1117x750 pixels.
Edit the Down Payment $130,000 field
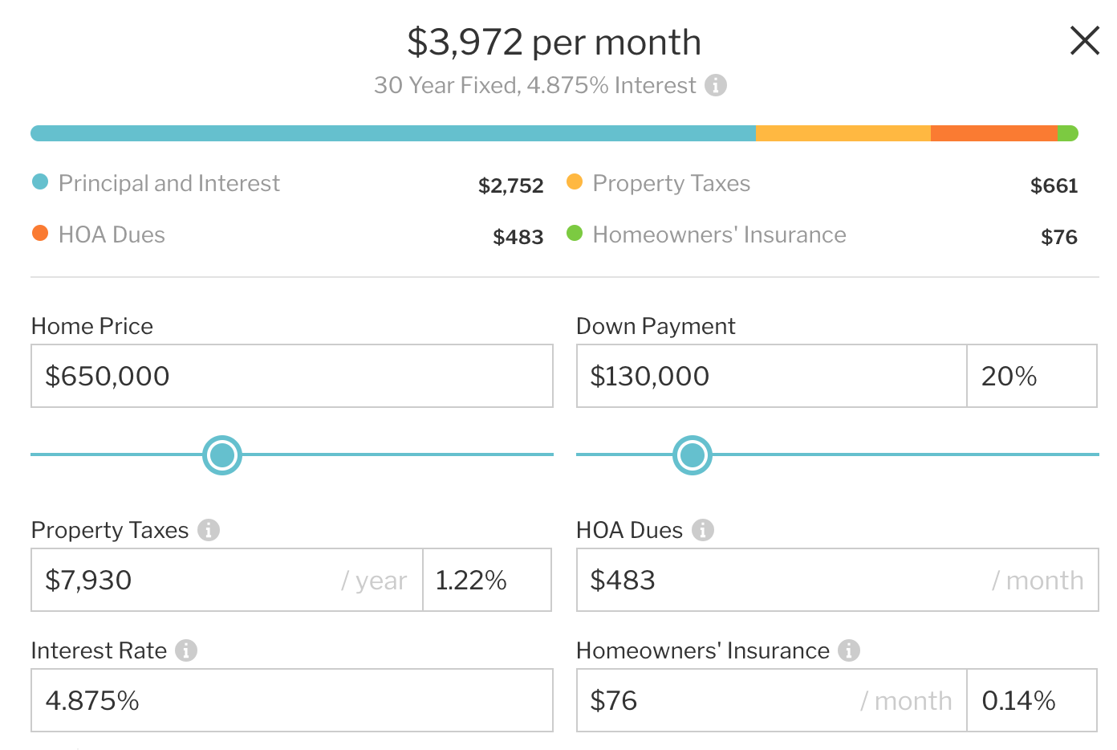pos(772,376)
